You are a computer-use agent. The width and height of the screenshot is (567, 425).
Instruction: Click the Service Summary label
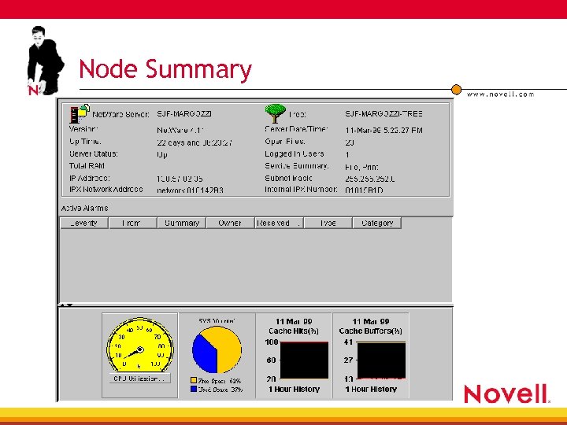click(297, 166)
